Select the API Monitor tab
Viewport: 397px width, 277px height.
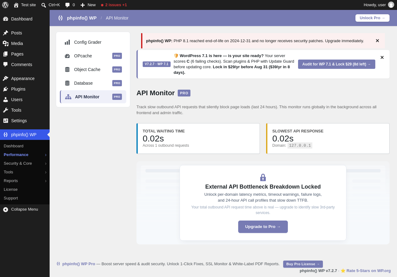(x=93, y=97)
